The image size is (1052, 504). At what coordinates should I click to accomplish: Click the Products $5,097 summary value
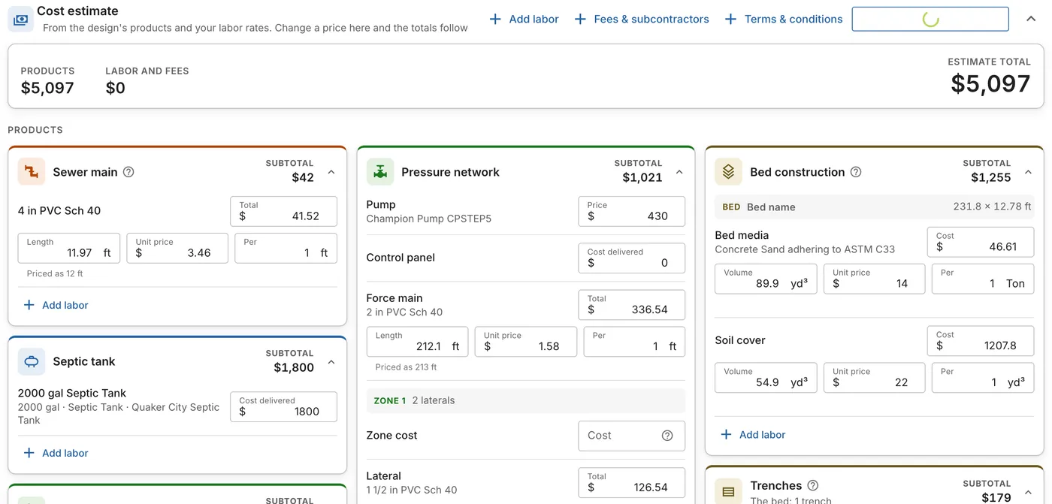[47, 88]
